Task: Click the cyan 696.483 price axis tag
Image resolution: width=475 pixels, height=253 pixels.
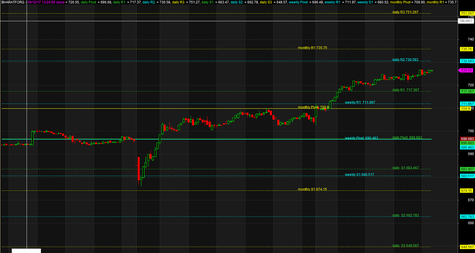Action: [x=467, y=147]
